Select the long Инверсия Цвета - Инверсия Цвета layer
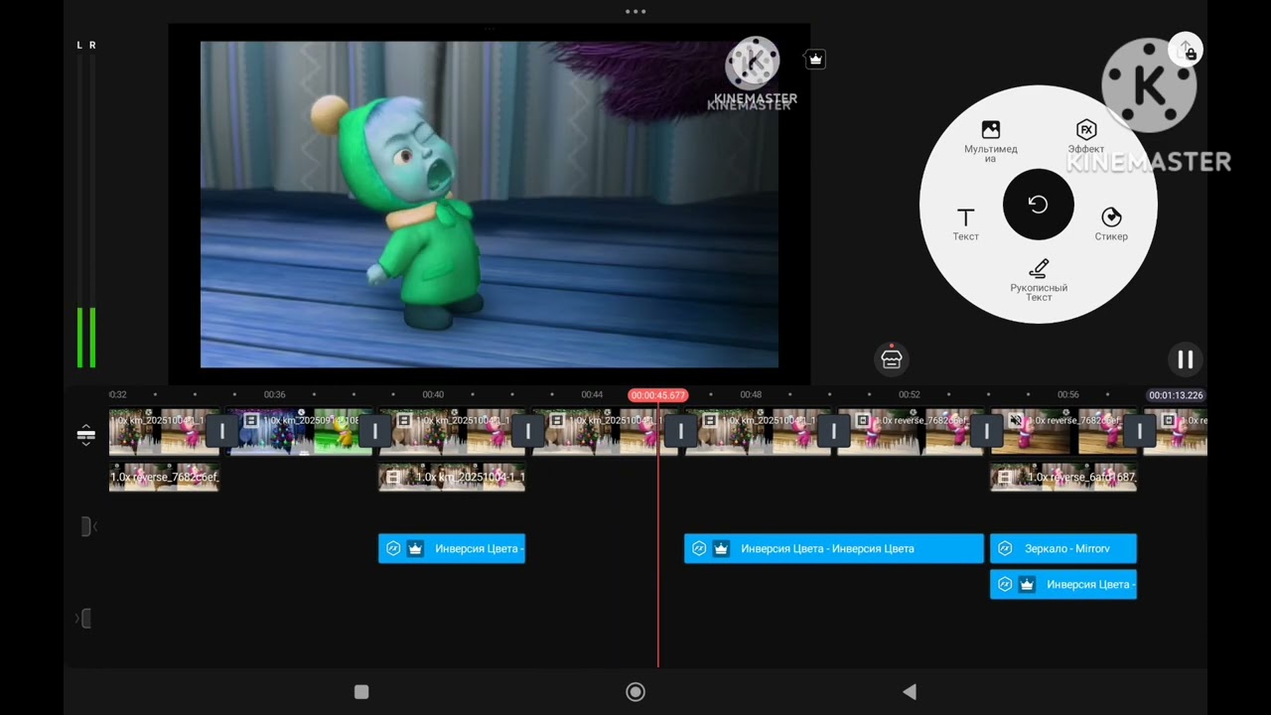 coord(834,548)
